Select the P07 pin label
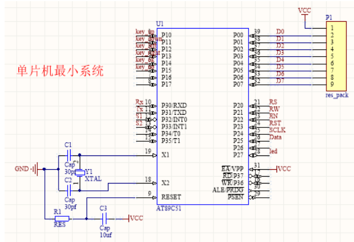Image resolution: width=354 pixels, height=242 pixels. point(238,84)
